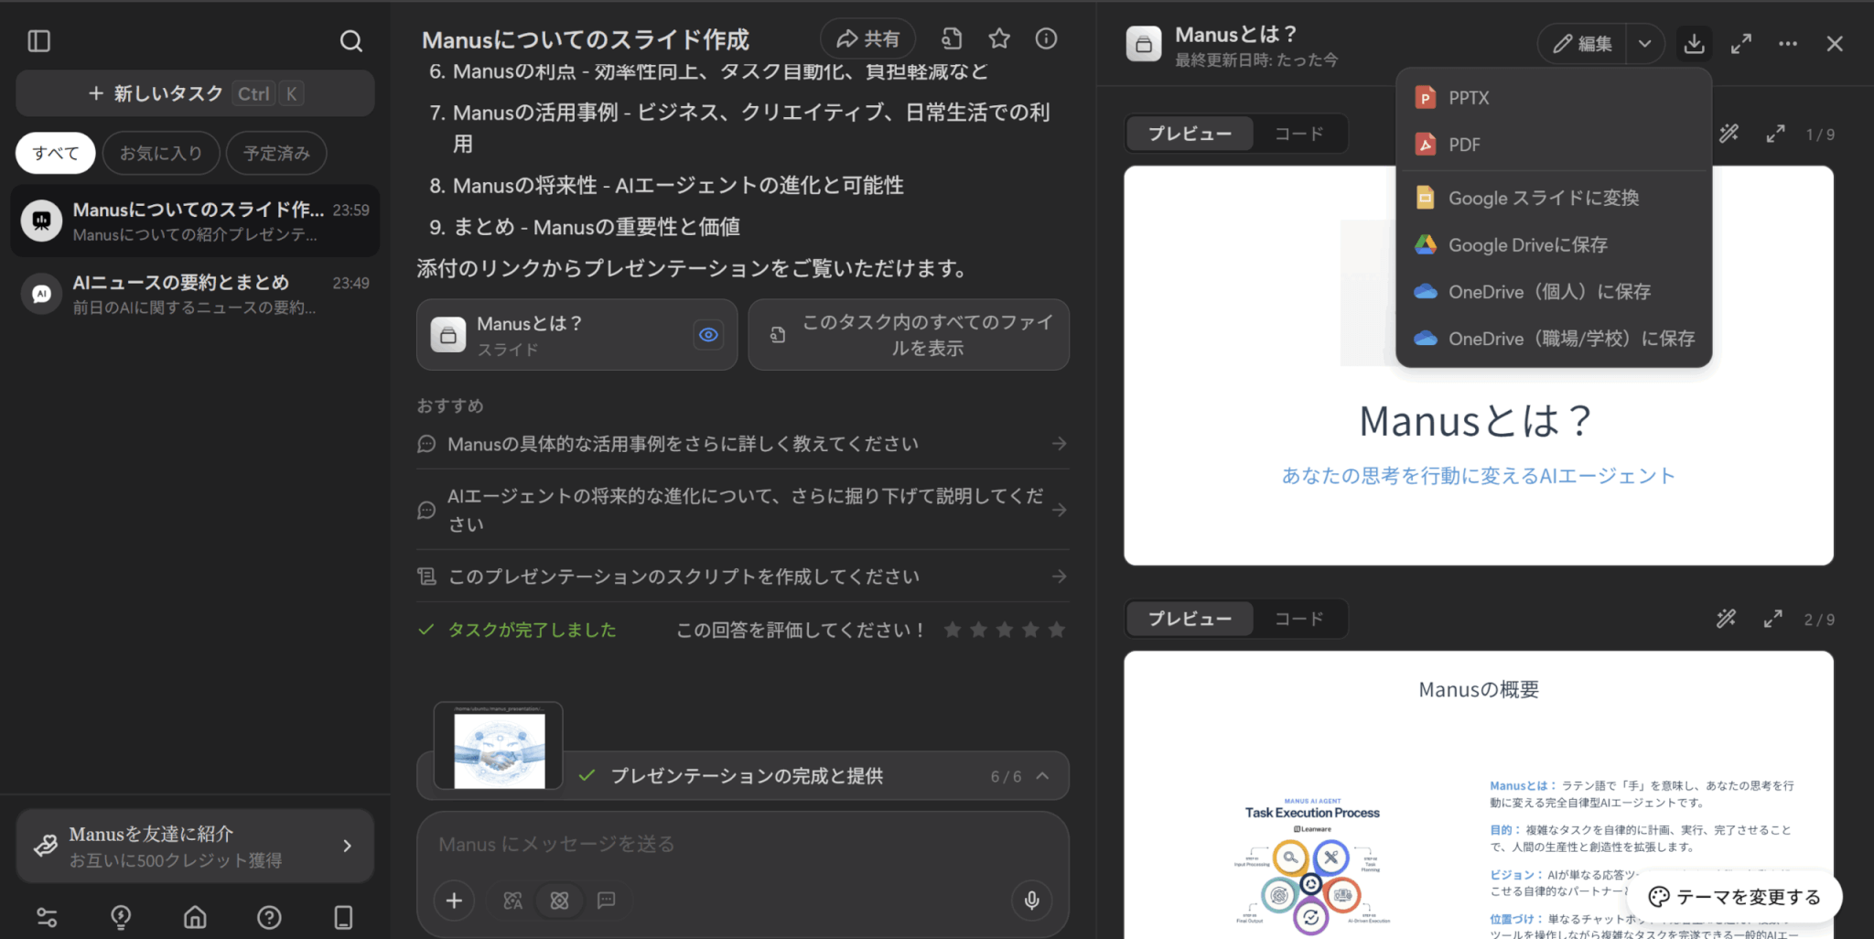Select suggestion about AIエージェントの将来的な進化

tap(742, 510)
